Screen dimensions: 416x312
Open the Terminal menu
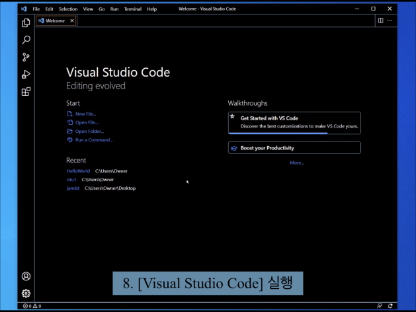tap(133, 9)
